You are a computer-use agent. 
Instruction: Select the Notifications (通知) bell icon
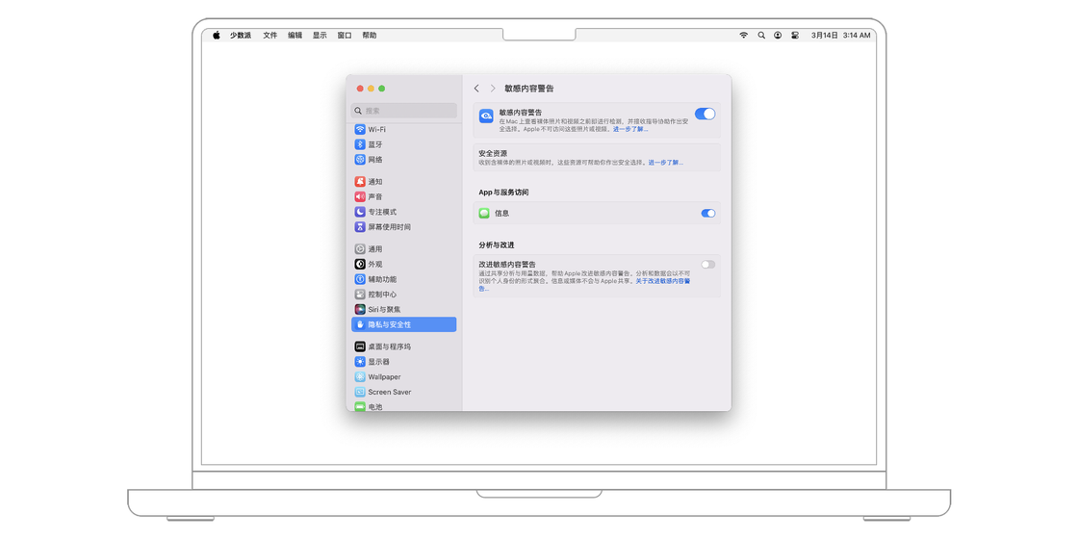[x=360, y=182]
